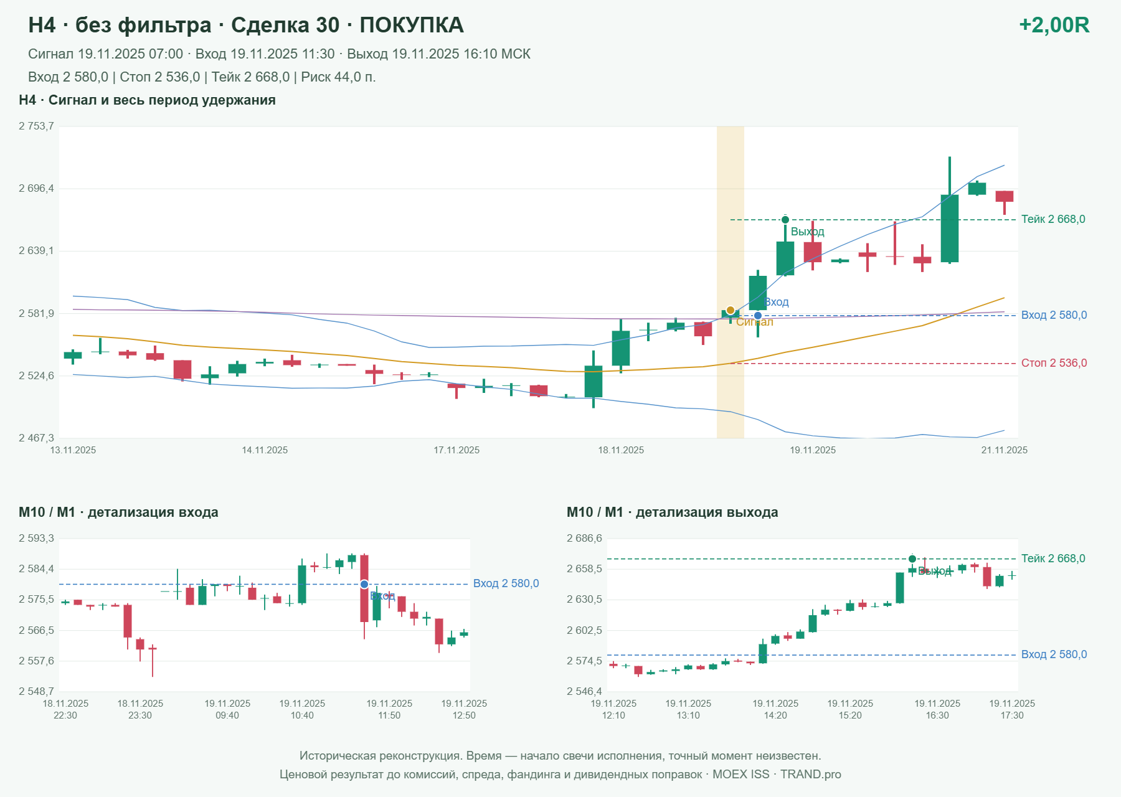Click the '19.11.2025 12:10' time label
This screenshot has width=1121, height=797.
[x=613, y=709]
